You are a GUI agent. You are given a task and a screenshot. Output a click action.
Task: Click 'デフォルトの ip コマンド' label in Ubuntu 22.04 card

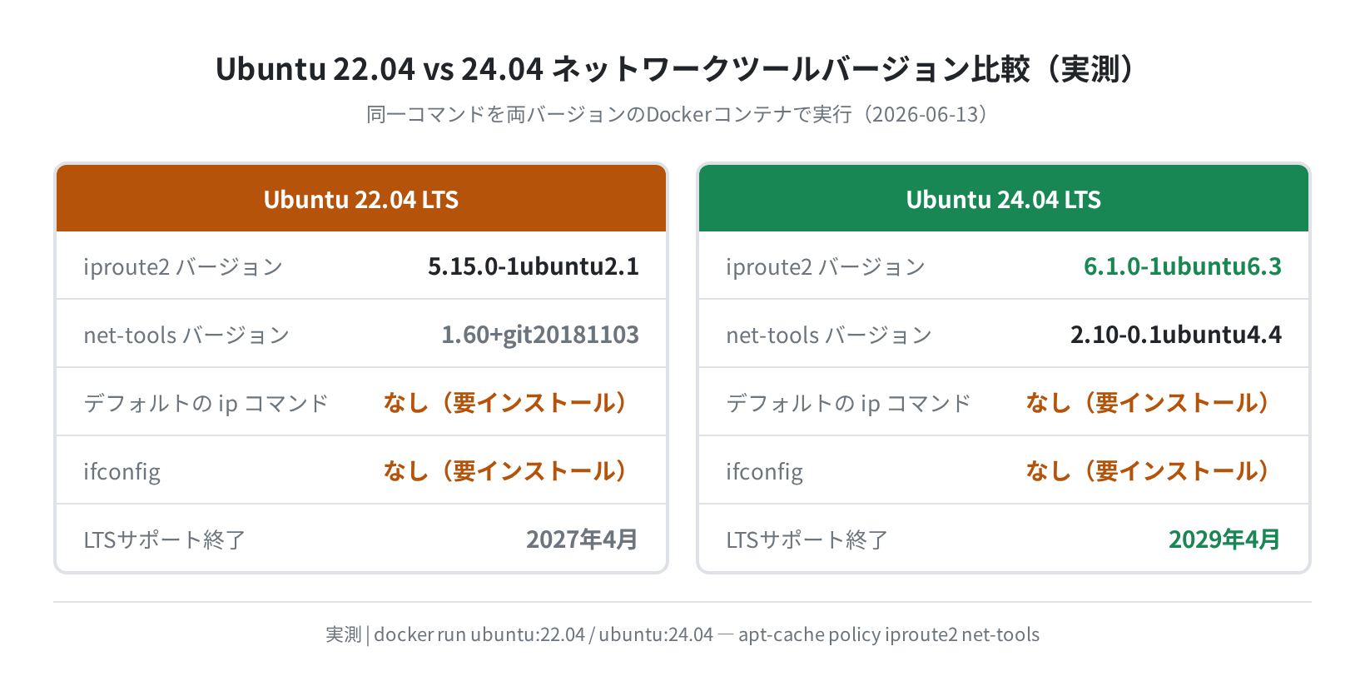tap(206, 404)
